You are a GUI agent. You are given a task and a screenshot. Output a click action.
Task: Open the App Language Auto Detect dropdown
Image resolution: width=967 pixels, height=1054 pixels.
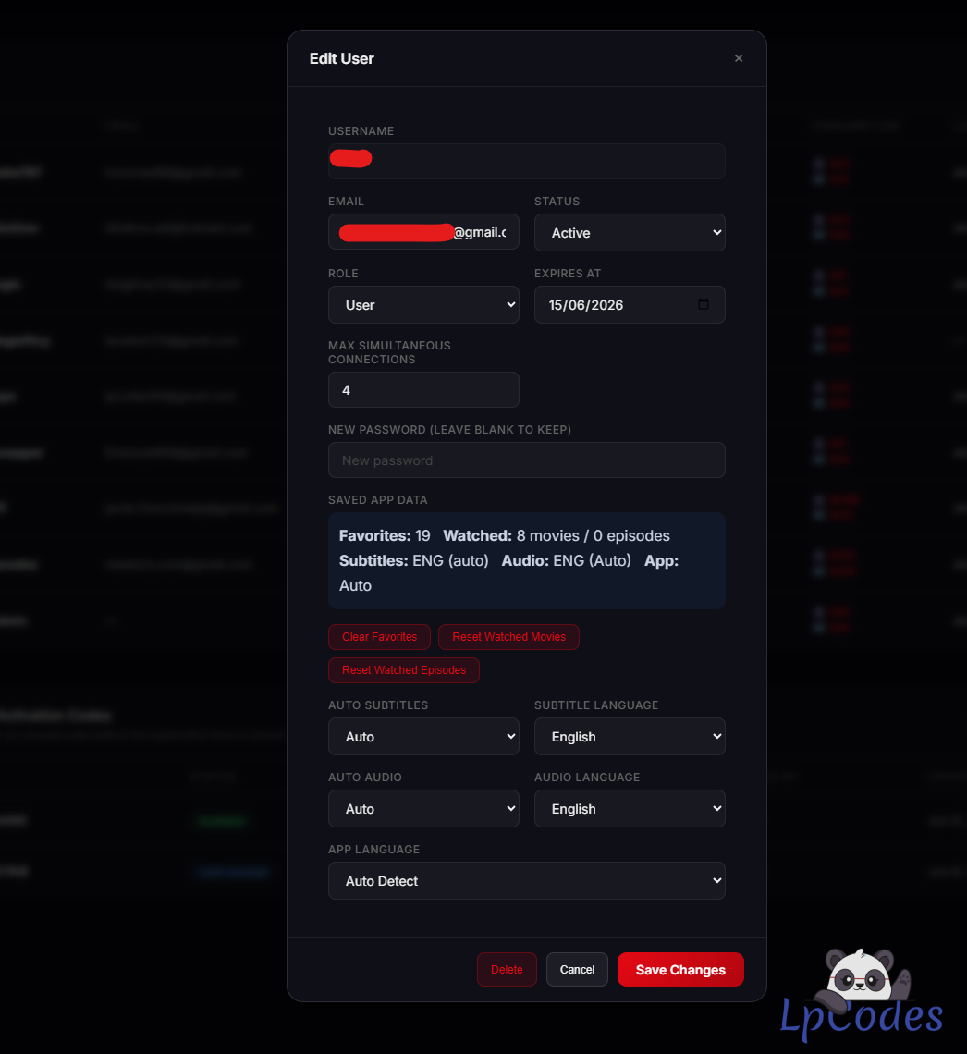click(x=526, y=880)
